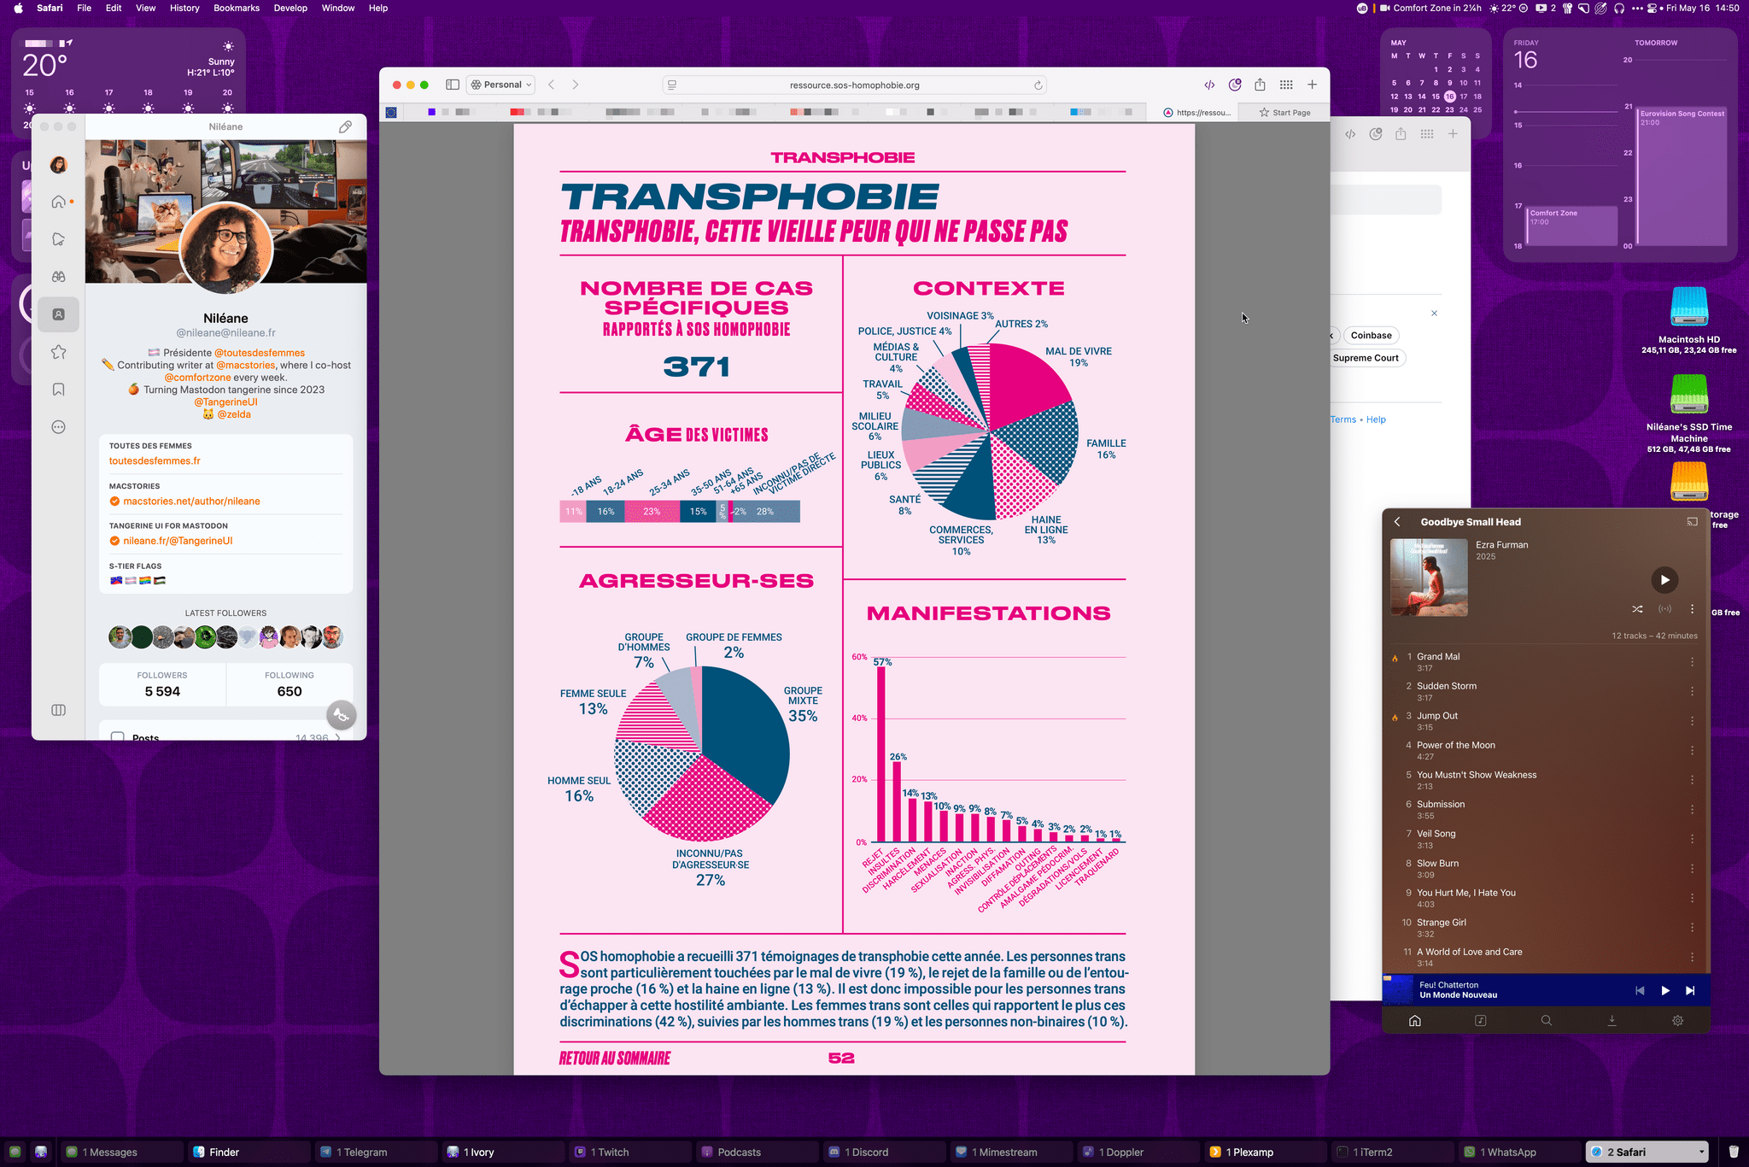Open the Help link in background Safari window
The height and width of the screenshot is (1167, 1749).
point(1376,419)
